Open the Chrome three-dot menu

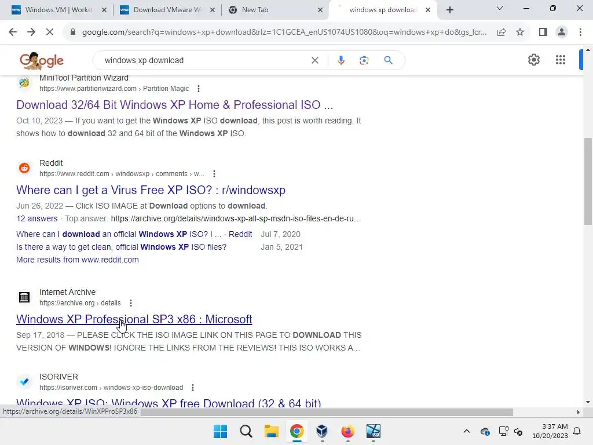click(x=580, y=32)
